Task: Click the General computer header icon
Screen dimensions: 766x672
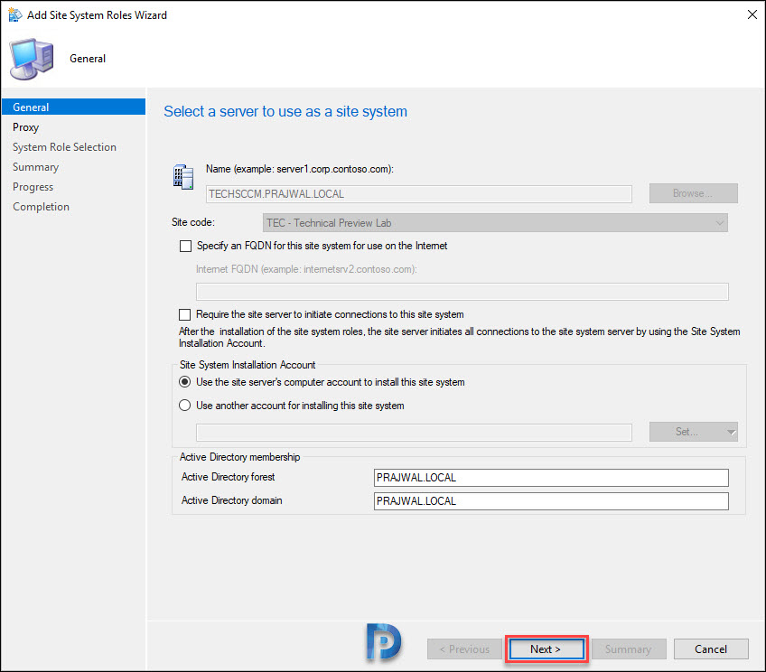Action: (x=32, y=59)
